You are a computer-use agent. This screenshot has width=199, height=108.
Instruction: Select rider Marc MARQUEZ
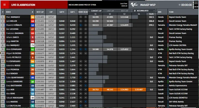(13, 17)
